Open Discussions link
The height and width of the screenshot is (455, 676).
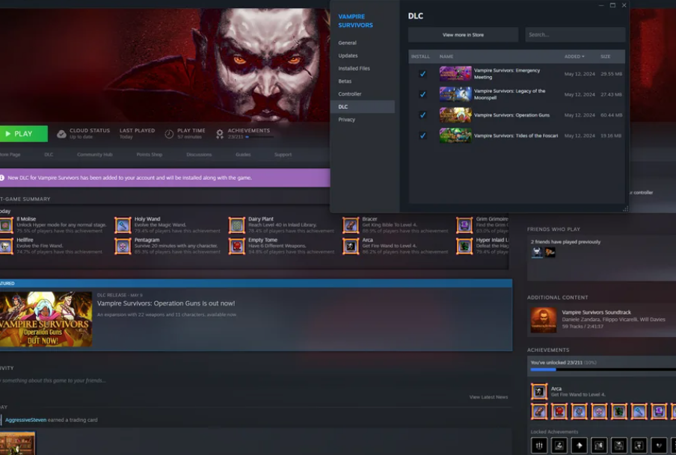199,154
